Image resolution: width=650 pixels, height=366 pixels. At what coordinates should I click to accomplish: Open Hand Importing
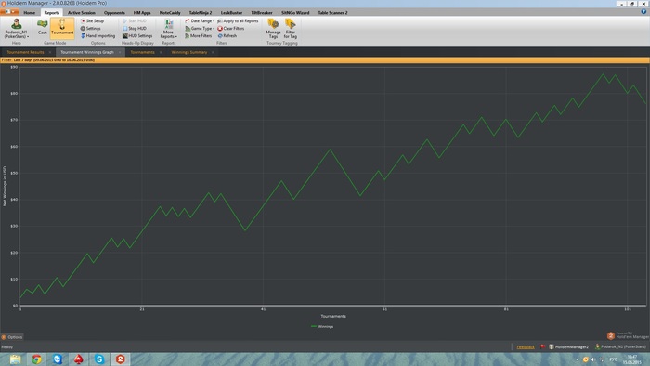coord(97,35)
